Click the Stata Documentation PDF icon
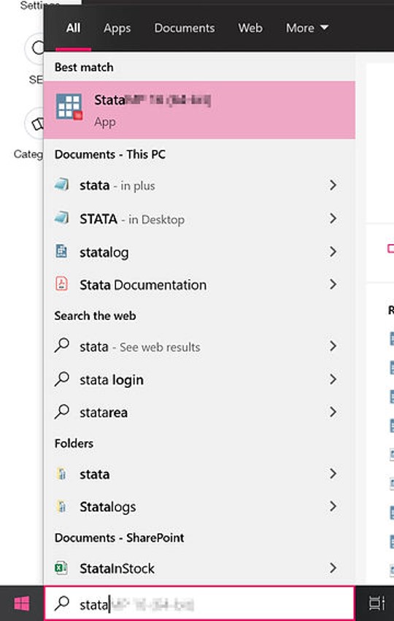Image resolution: width=394 pixels, height=621 pixels. pyautogui.click(x=62, y=284)
